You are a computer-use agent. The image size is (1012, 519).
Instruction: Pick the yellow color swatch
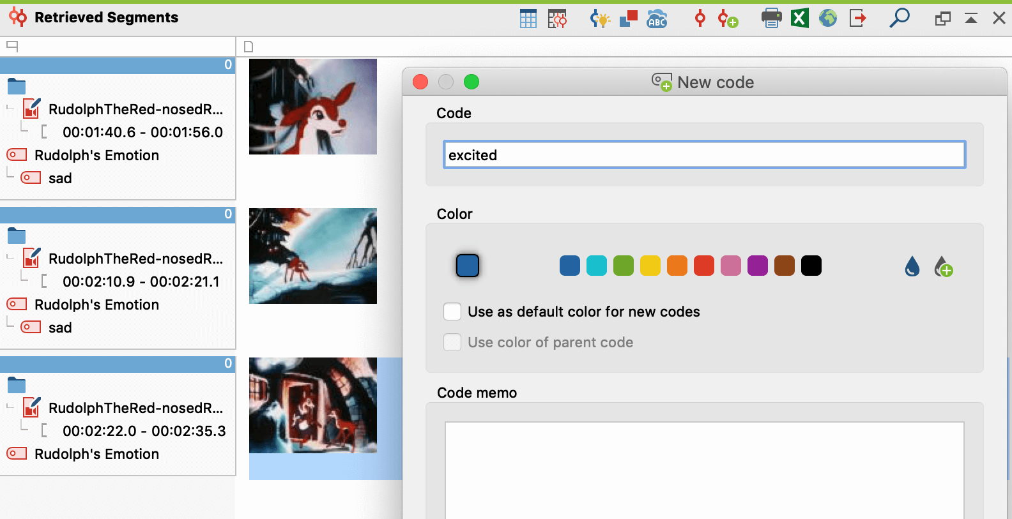(650, 266)
